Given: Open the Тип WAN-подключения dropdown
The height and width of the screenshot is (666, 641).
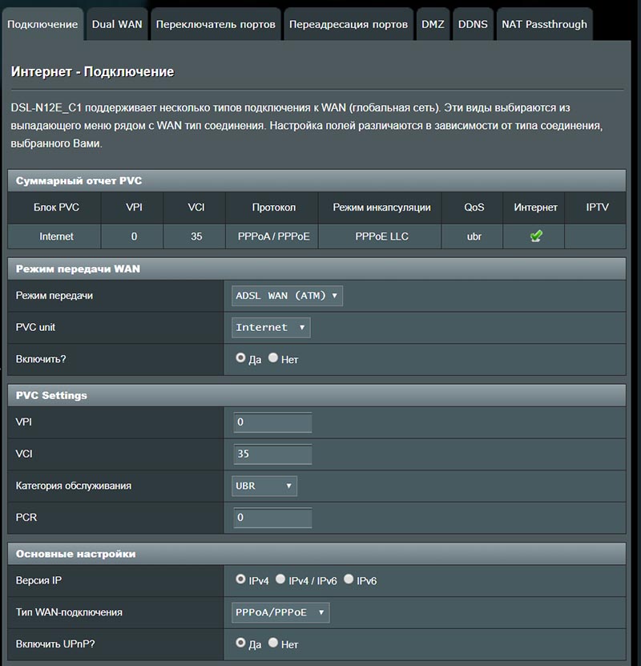Looking at the screenshot, I should (x=280, y=612).
